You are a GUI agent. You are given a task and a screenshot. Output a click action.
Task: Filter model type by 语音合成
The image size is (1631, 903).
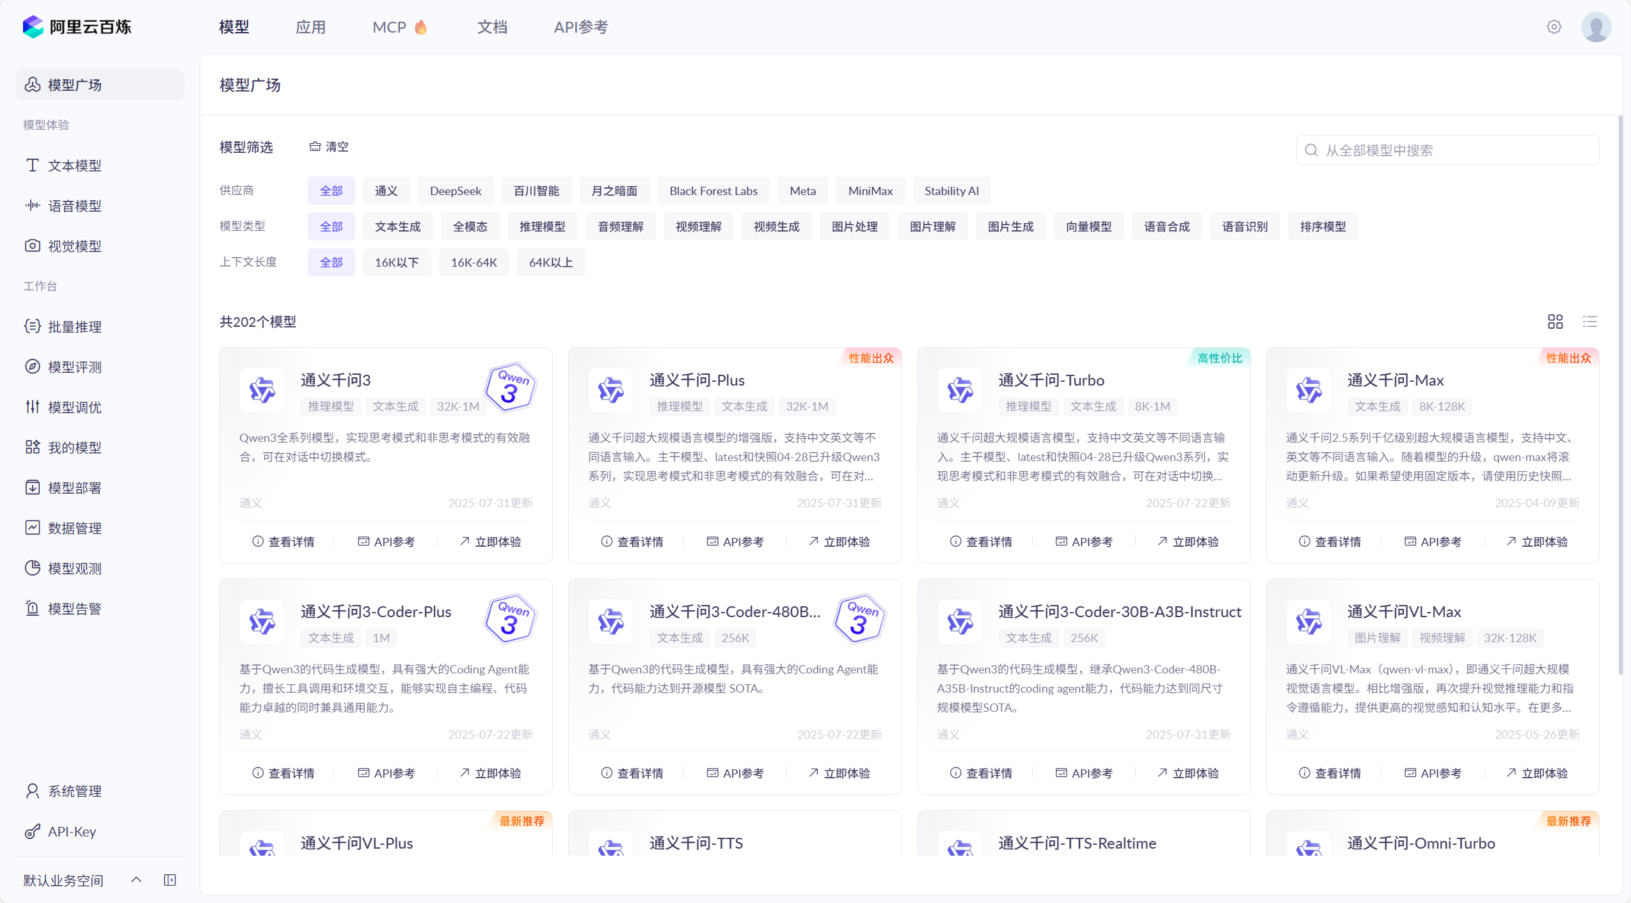pos(1166,226)
